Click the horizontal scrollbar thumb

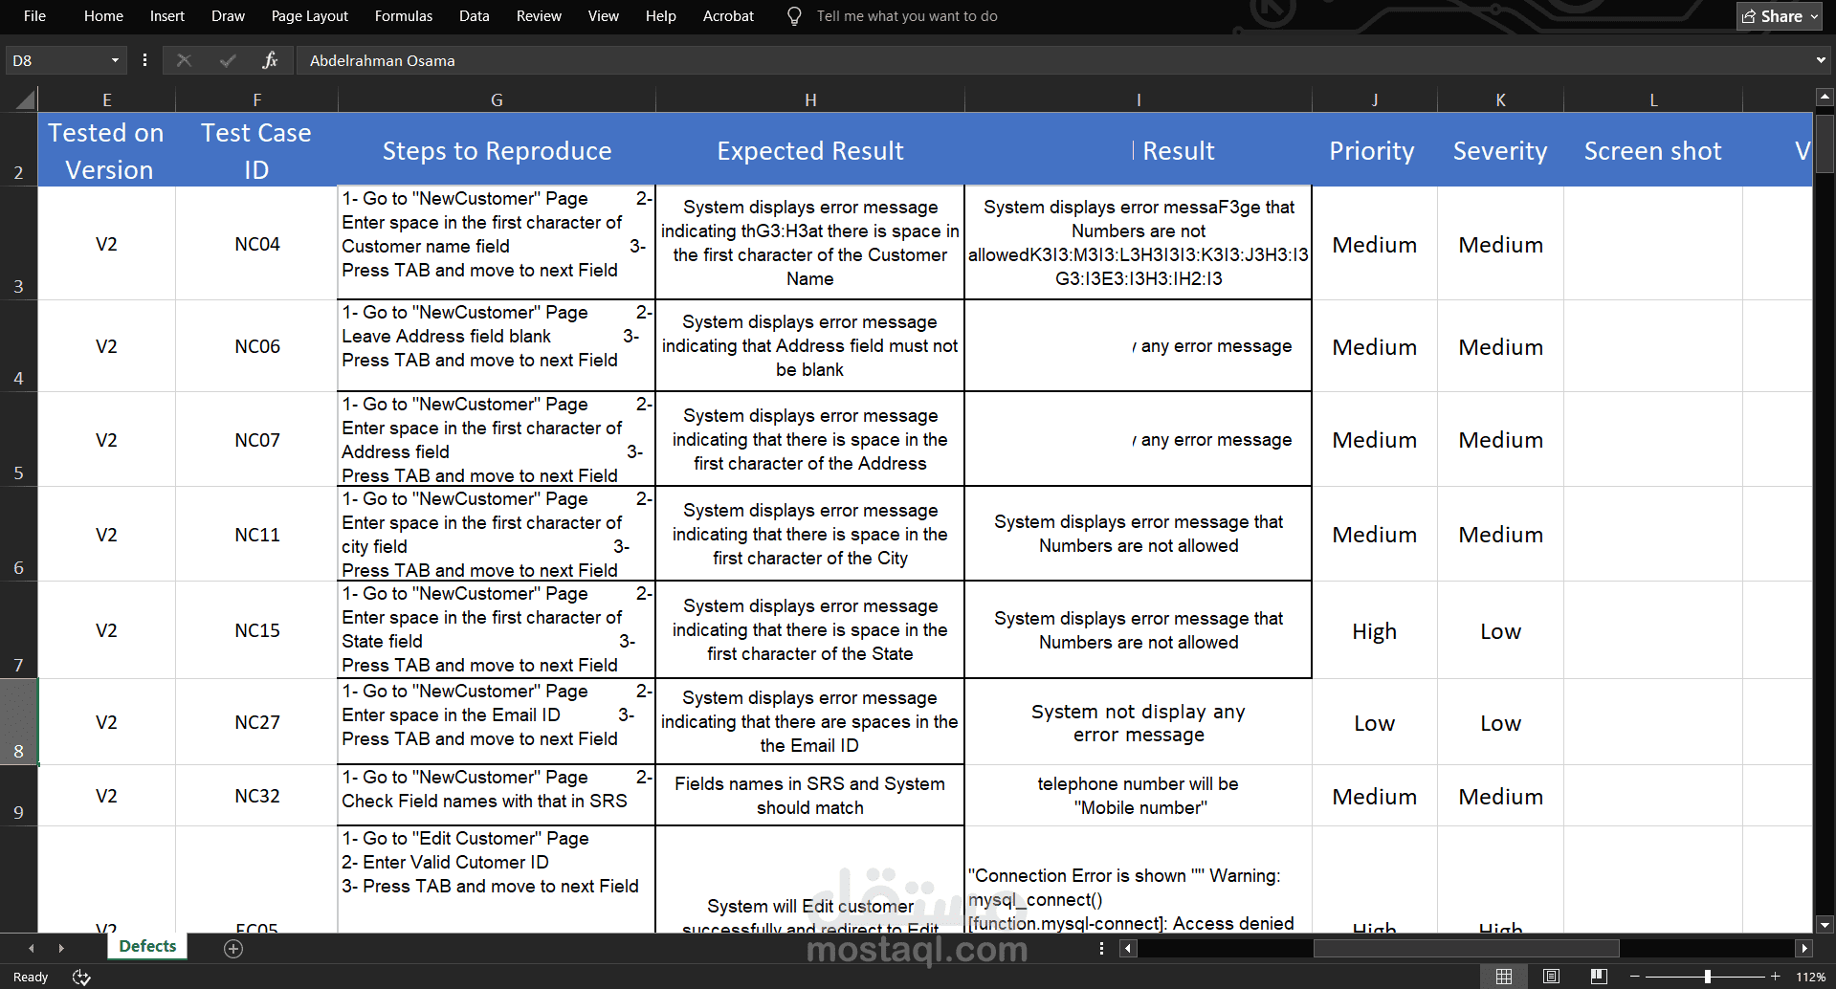click(1466, 949)
